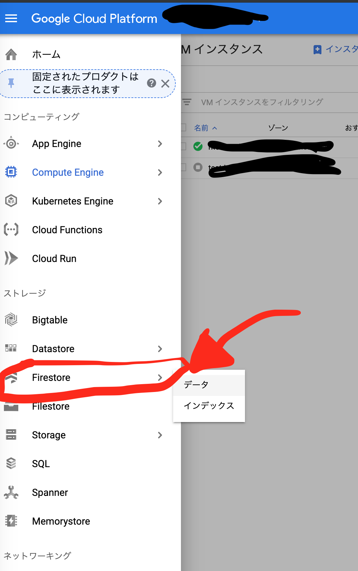358x571 pixels.
Task: Open ホーム in navigation menu
Action: click(x=46, y=54)
